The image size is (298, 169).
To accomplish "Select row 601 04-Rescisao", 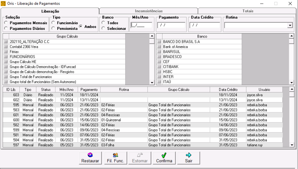I will coord(143,115).
